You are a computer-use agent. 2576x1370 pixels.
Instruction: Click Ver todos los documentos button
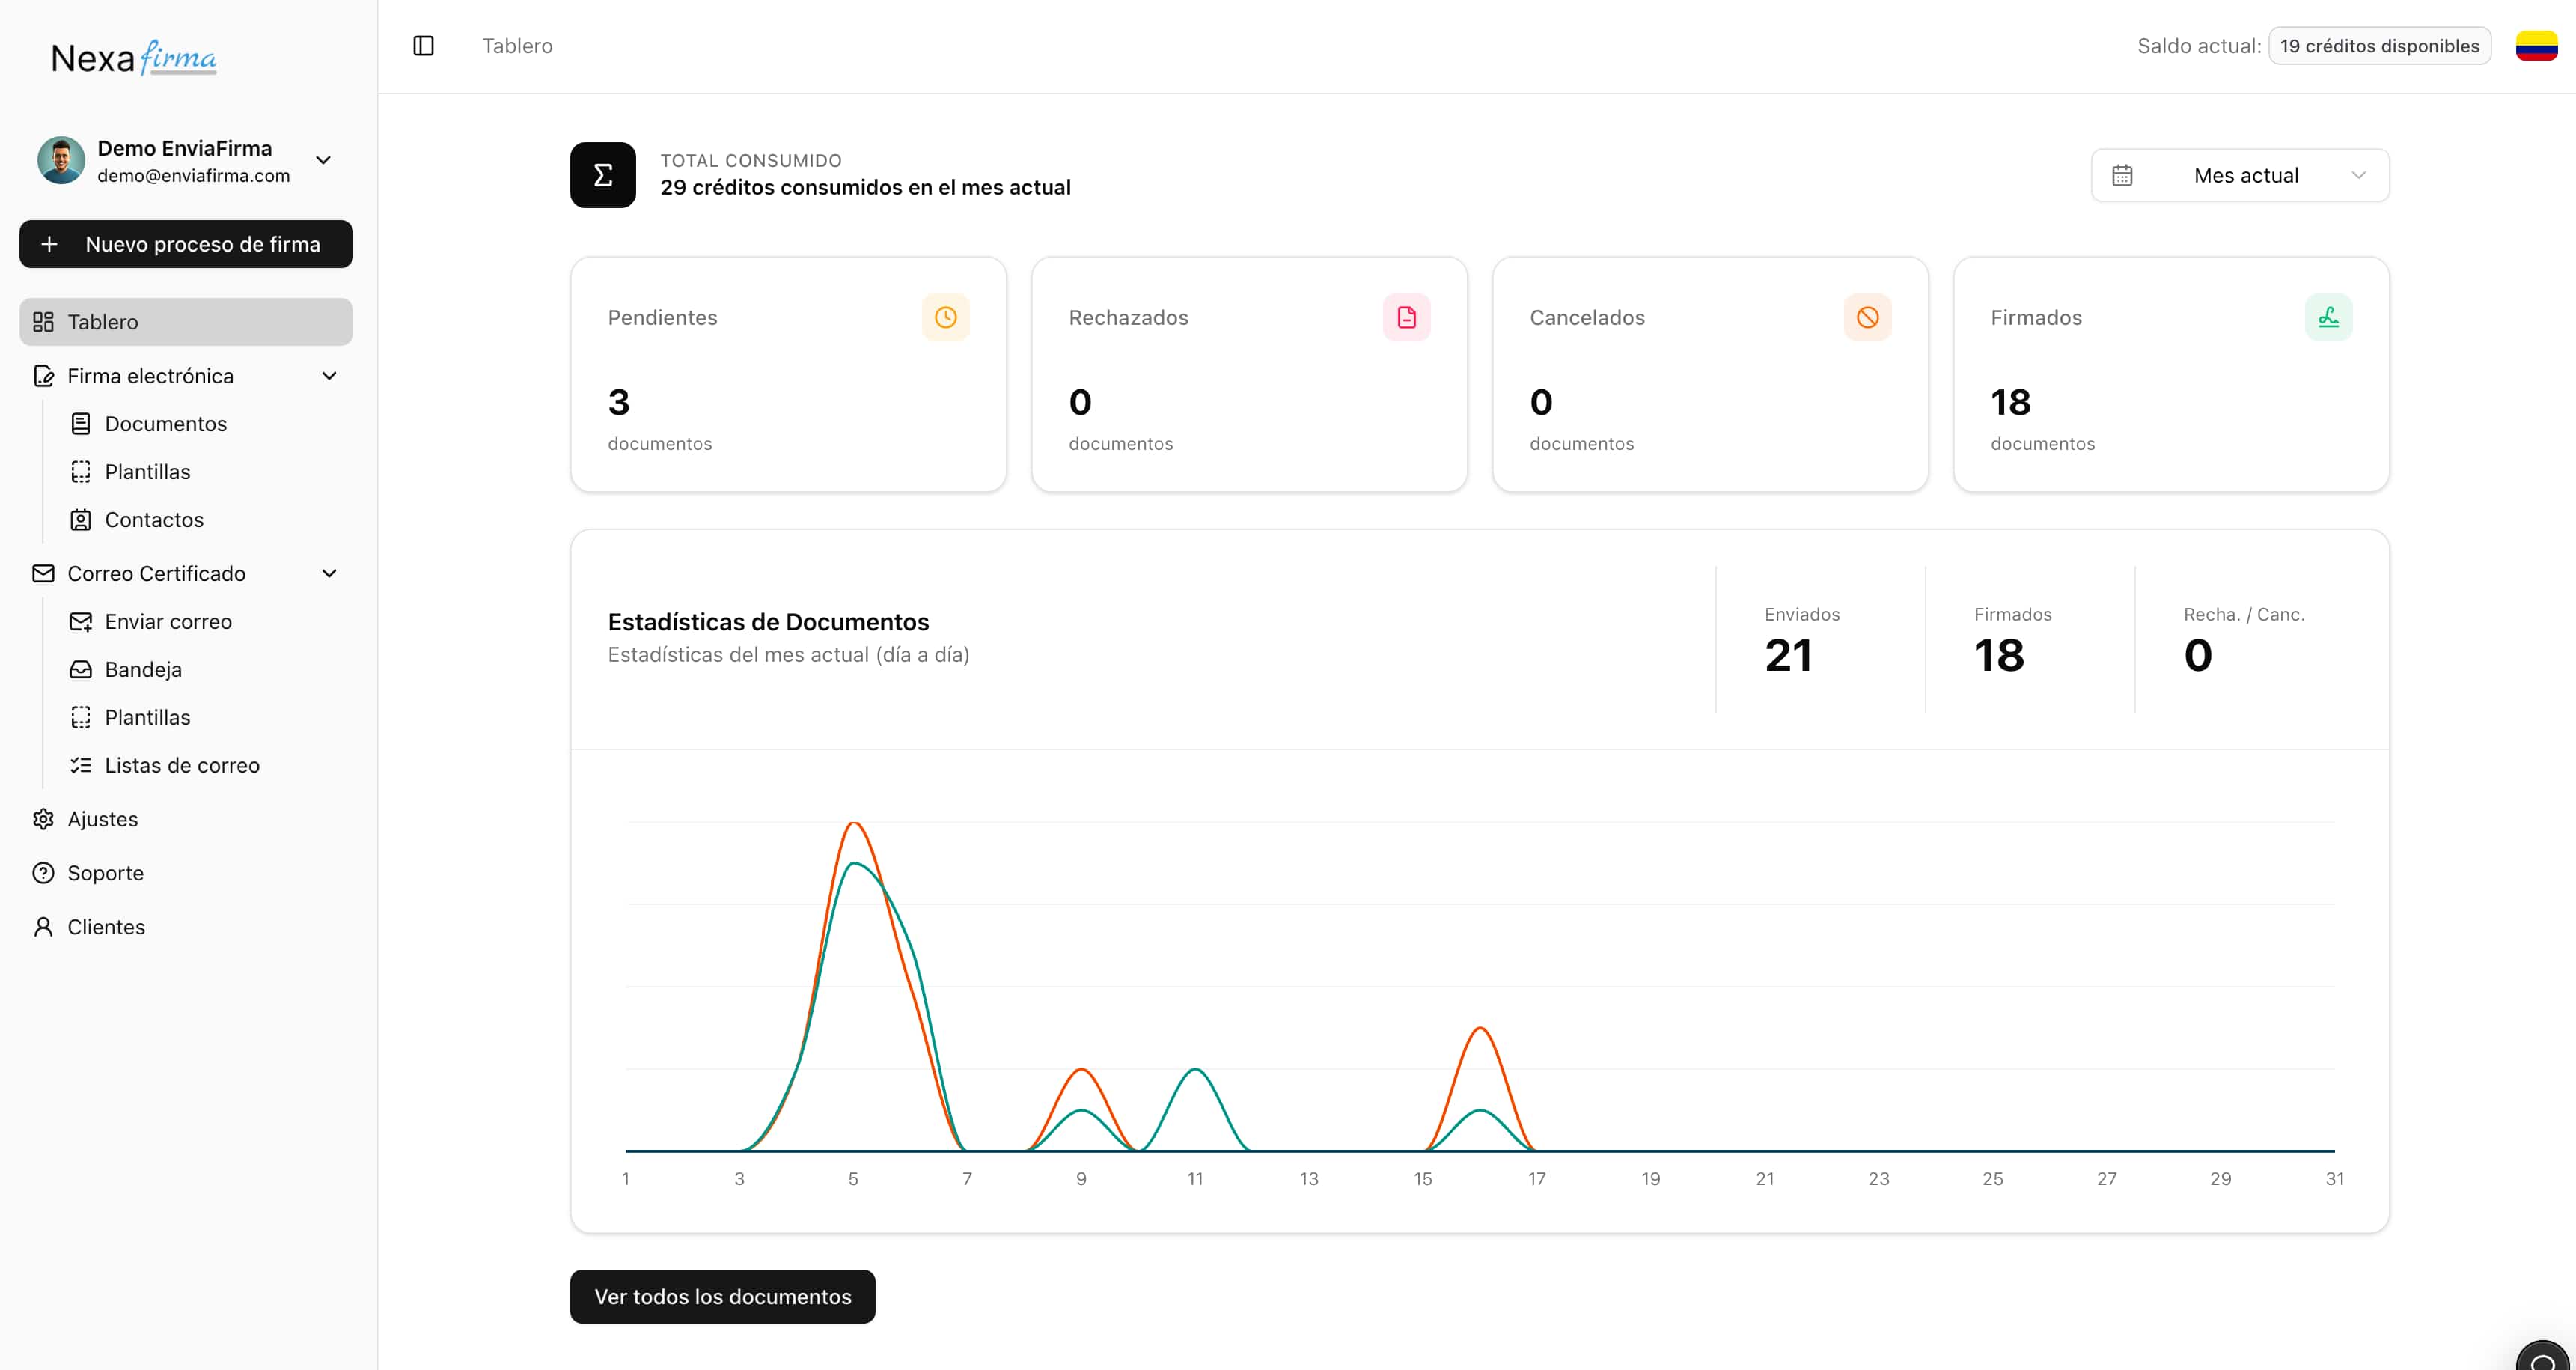click(722, 1297)
